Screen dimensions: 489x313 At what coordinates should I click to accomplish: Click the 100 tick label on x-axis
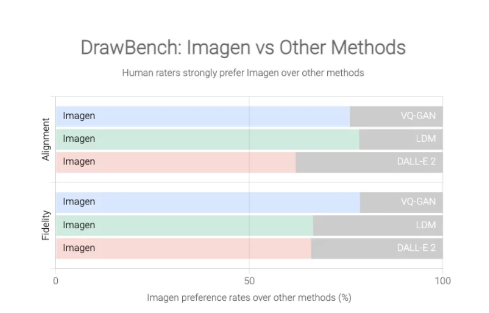[442, 281]
